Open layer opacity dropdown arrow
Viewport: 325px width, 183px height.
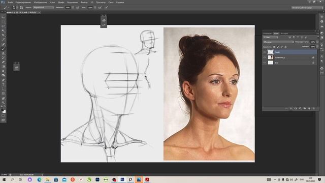pos(317,42)
